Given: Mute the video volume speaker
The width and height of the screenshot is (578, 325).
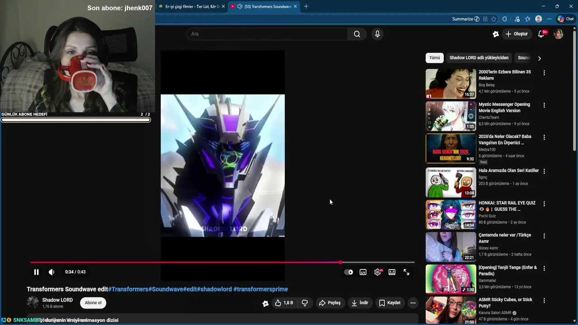Looking at the screenshot, I should coord(51,272).
